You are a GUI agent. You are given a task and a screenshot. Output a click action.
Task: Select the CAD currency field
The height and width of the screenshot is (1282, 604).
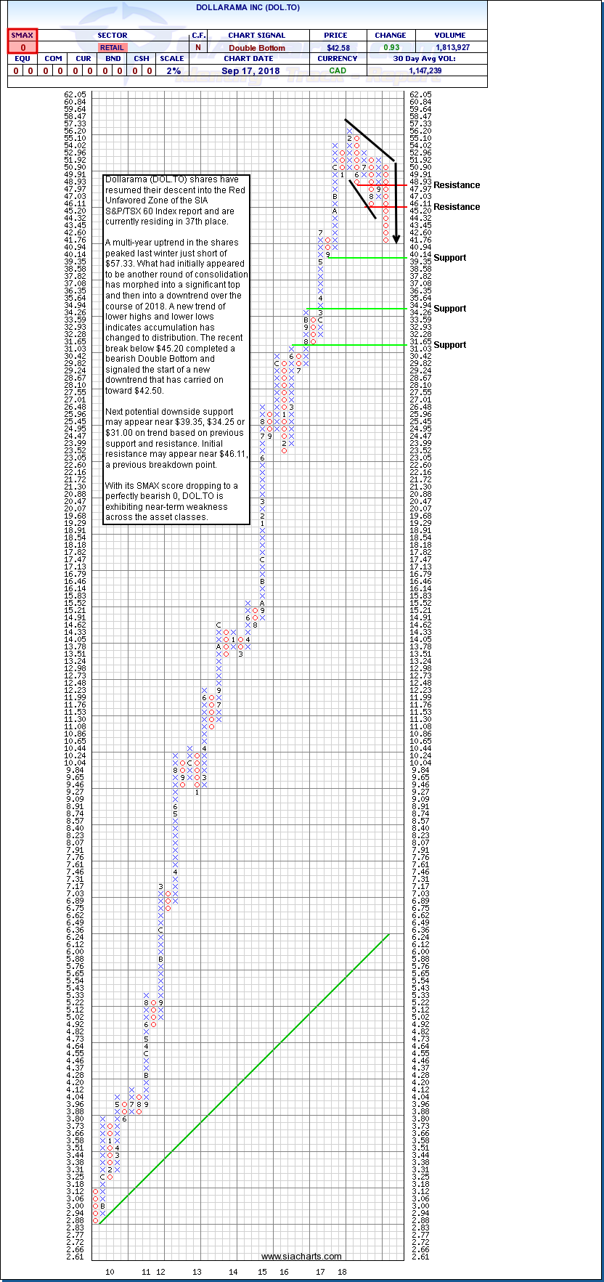(x=338, y=70)
